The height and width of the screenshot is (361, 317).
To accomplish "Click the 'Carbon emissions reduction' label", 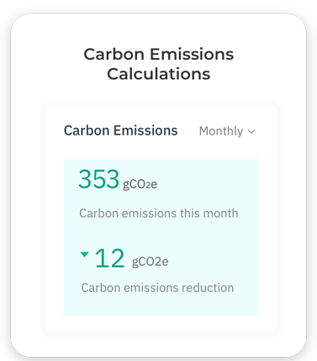I will 157,288.
